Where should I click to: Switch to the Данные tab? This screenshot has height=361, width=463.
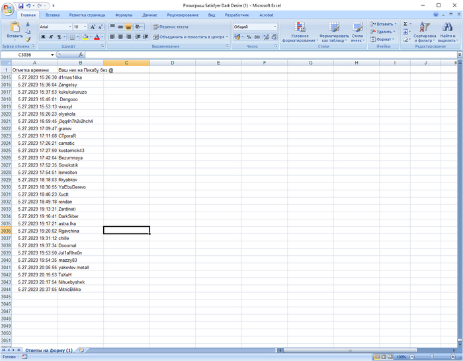pos(149,15)
